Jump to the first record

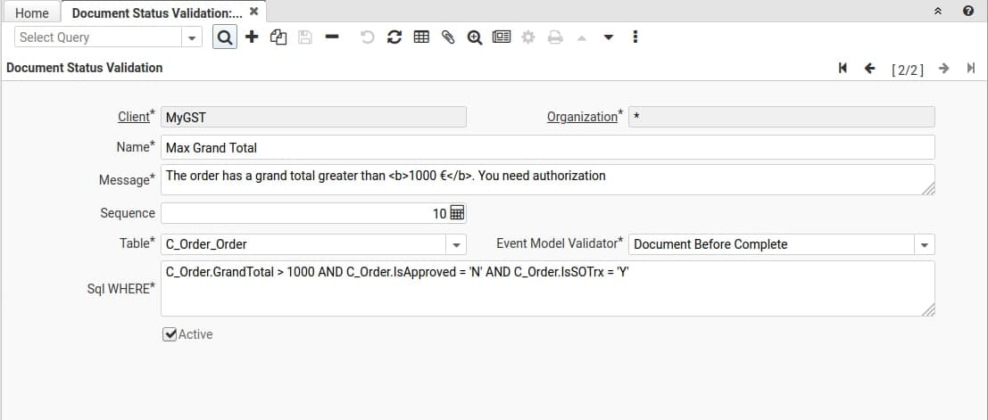pos(843,69)
